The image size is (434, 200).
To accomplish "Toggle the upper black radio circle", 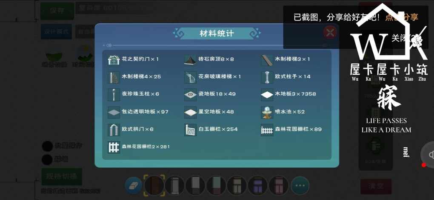I will pos(47,146).
